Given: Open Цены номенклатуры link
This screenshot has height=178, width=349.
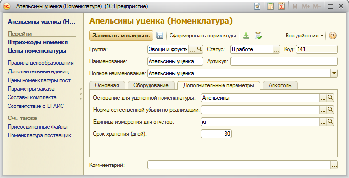Looking at the screenshot, I should coord(37,51).
